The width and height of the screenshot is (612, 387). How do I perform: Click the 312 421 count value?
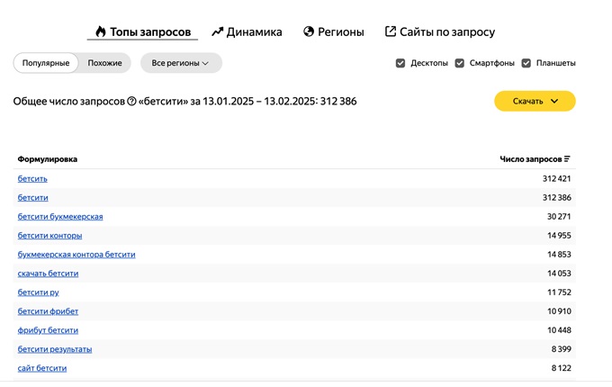point(556,179)
